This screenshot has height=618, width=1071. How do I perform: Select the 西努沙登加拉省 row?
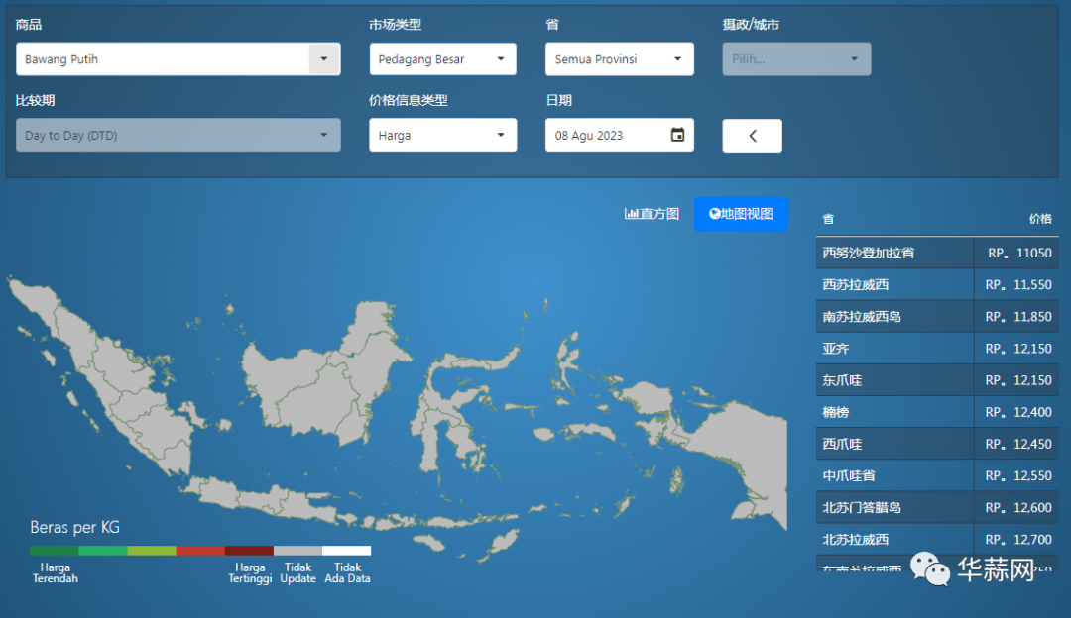937,254
